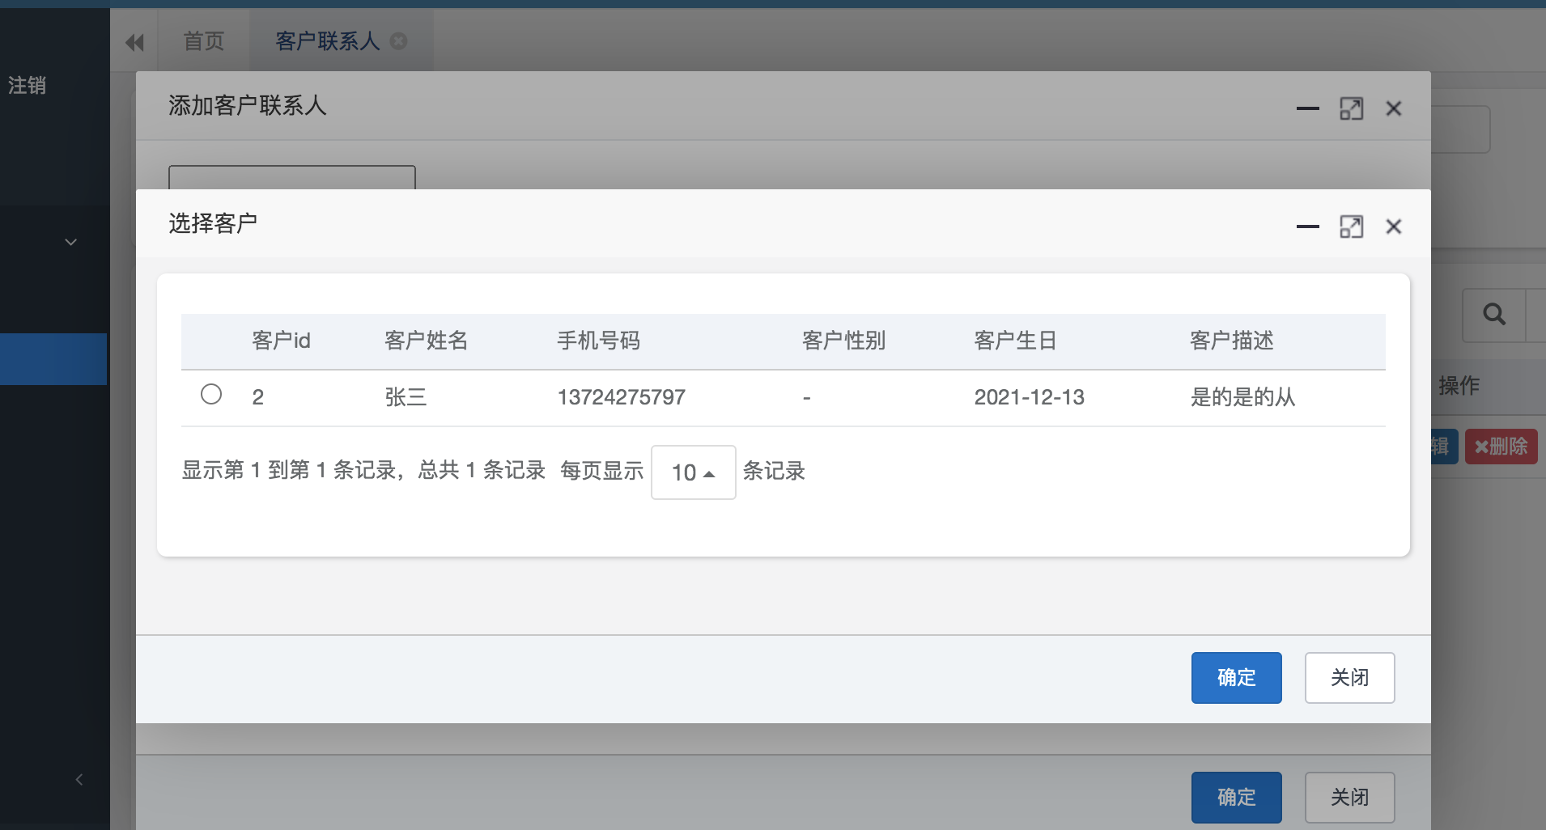
Task: Click 确定 in the 选择客户 dialog
Action: [x=1236, y=678]
